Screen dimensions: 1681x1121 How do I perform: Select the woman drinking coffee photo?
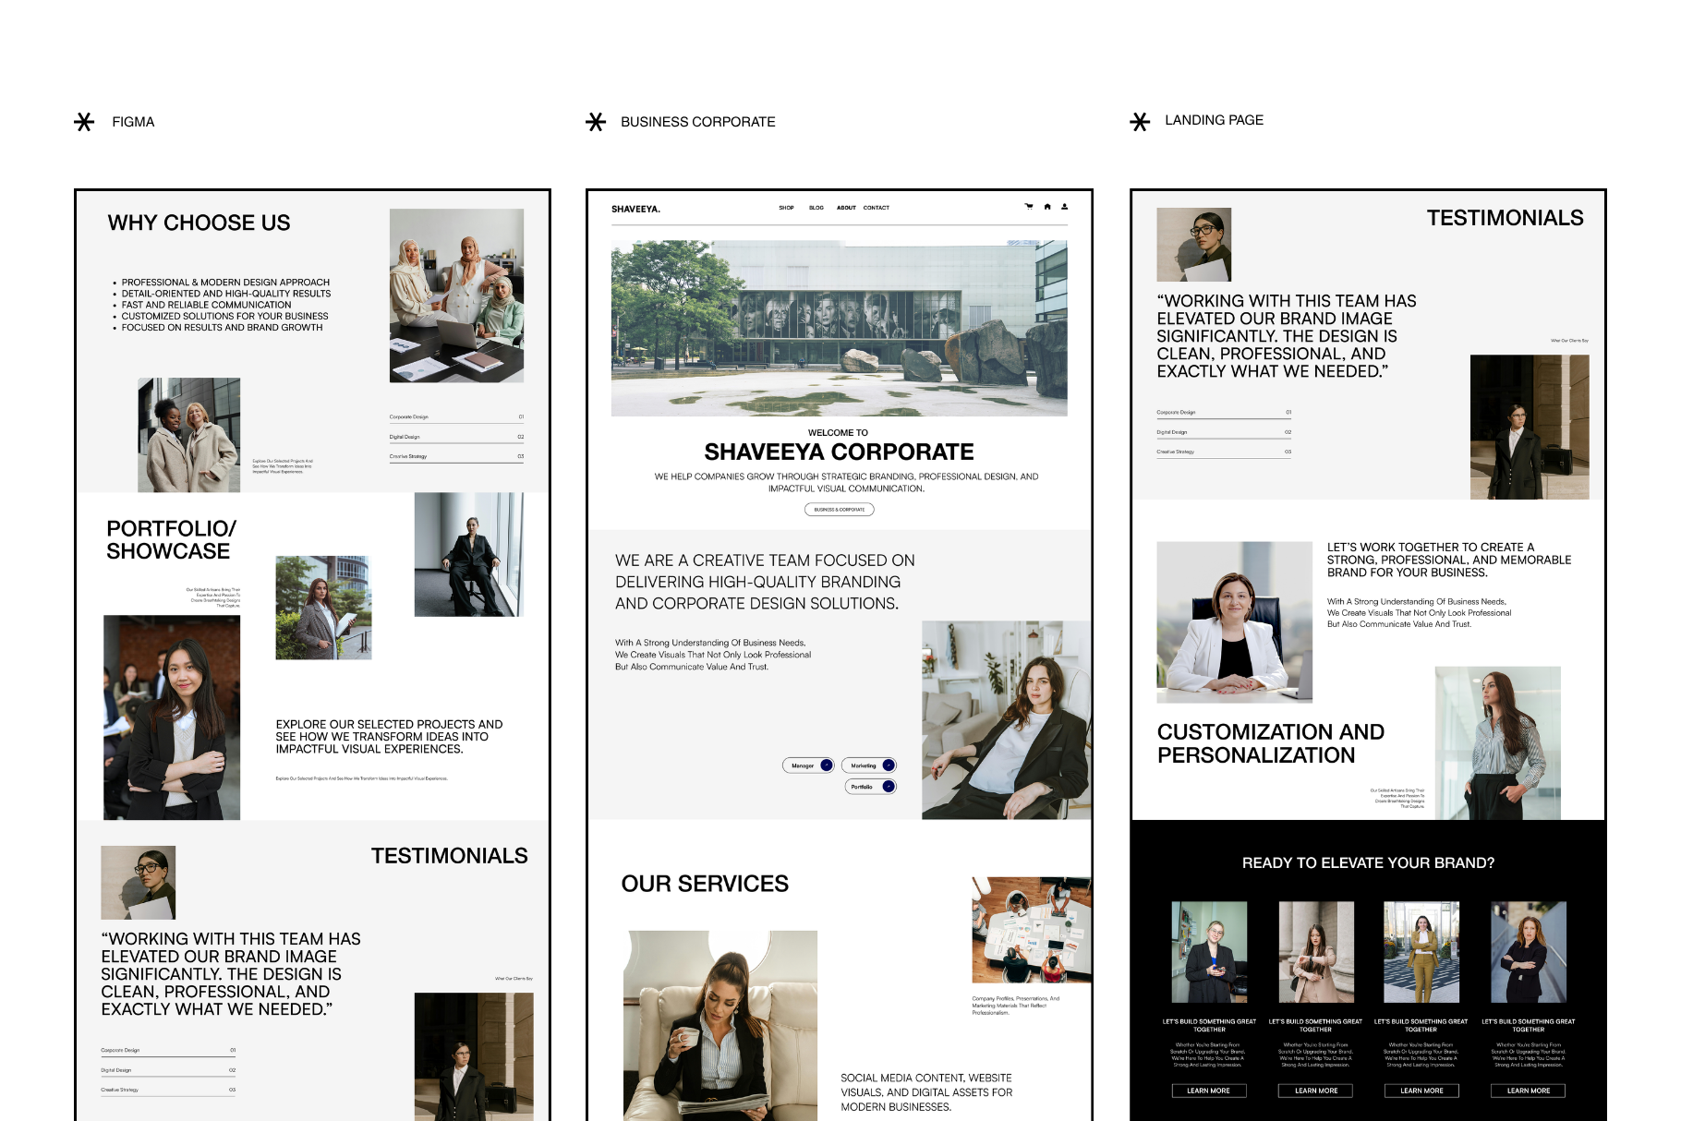[720, 1025]
